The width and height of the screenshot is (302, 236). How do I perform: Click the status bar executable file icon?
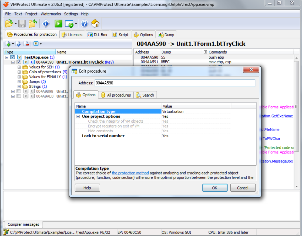coord(6,232)
